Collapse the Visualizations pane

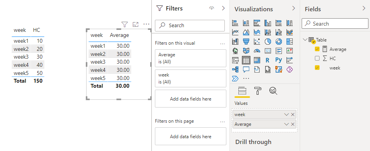(x=294, y=9)
